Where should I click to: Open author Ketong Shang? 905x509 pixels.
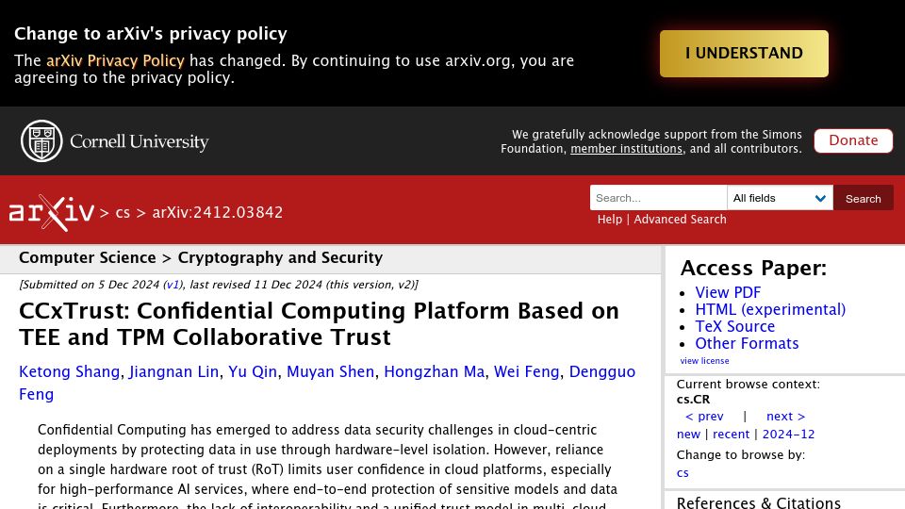[69, 371]
